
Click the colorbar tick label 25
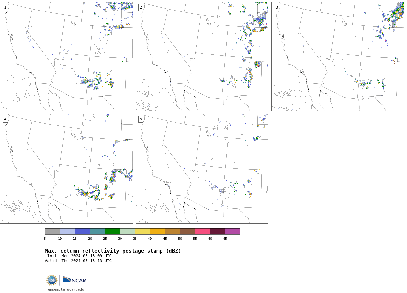pyautogui.click(x=105, y=239)
